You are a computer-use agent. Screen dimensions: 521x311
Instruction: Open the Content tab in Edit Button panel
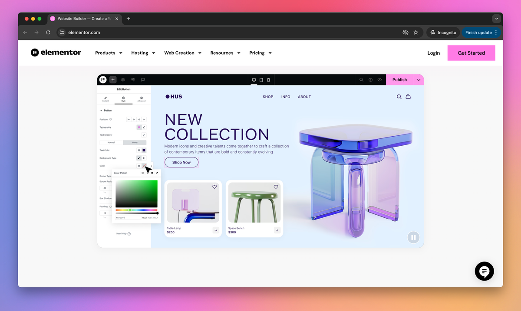[106, 98]
